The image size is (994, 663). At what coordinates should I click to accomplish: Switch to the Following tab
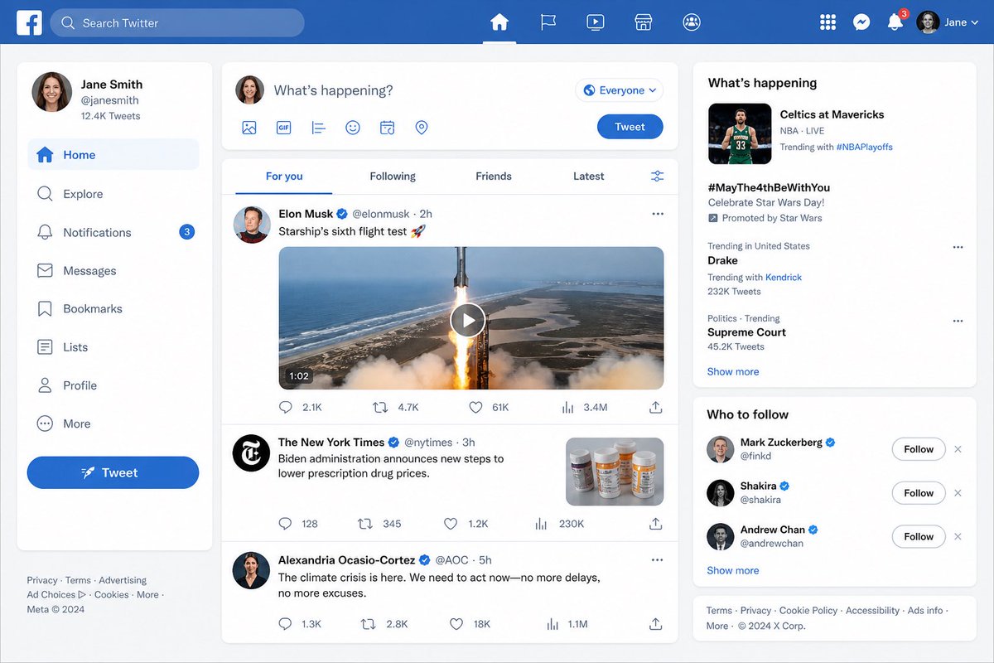pyautogui.click(x=393, y=176)
